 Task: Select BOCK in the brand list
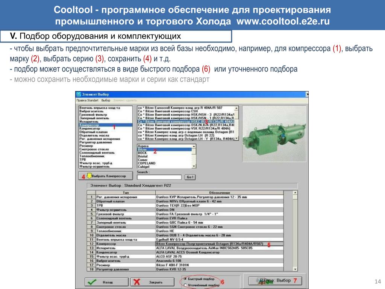165,153
